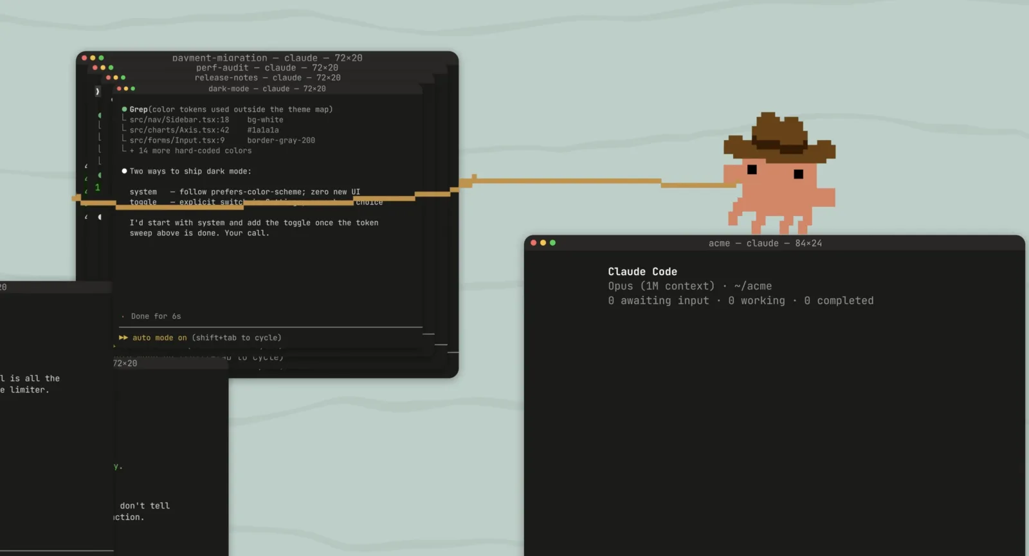
Task: Click the '0 working' counter
Action: coord(756,300)
